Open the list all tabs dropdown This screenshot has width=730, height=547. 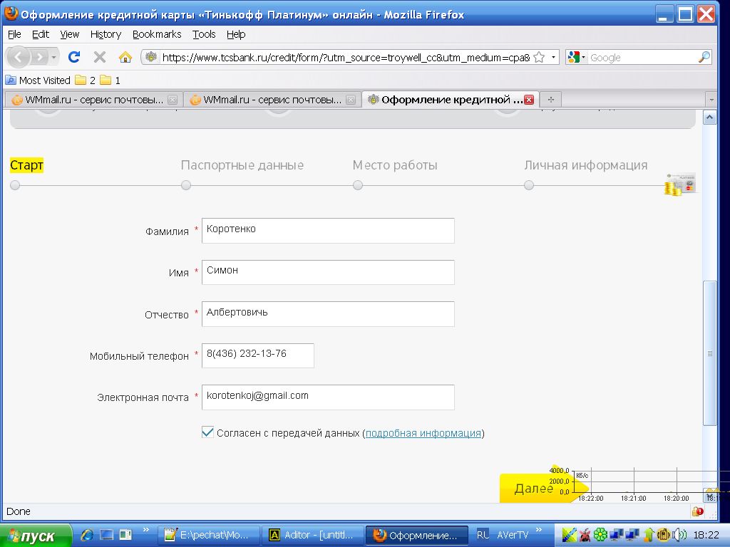coord(711,100)
